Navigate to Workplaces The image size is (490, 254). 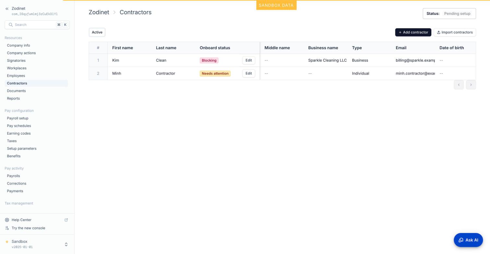click(x=17, y=68)
